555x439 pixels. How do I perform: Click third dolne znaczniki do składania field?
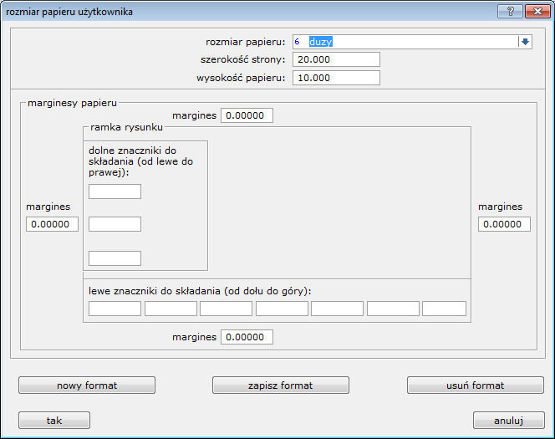pos(115,258)
